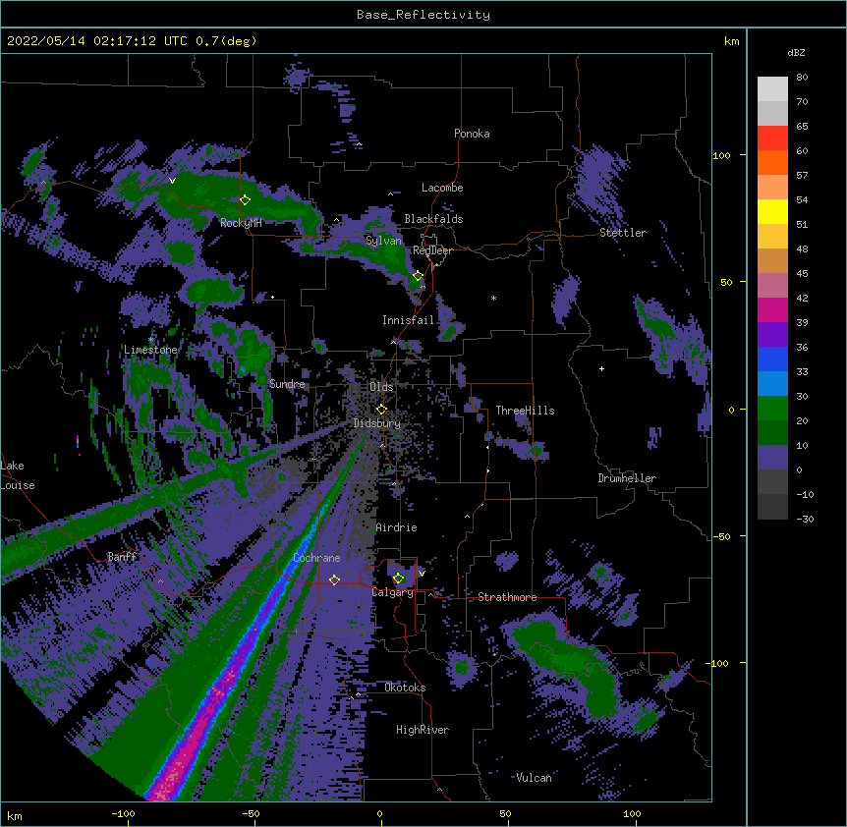Image resolution: width=847 pixels, height=827 pixels.
Task: Select the Olds label
Action: [381, 387]
